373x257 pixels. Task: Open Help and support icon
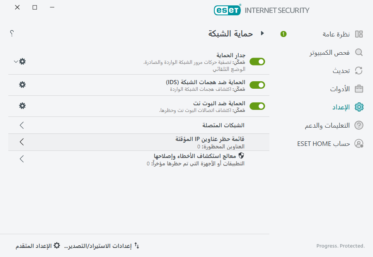pyautogui.click(x=358, y=125)
